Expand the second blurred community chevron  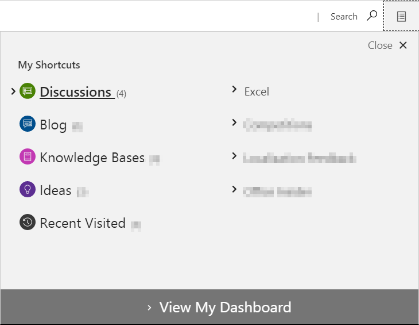[x=234, y=123]
